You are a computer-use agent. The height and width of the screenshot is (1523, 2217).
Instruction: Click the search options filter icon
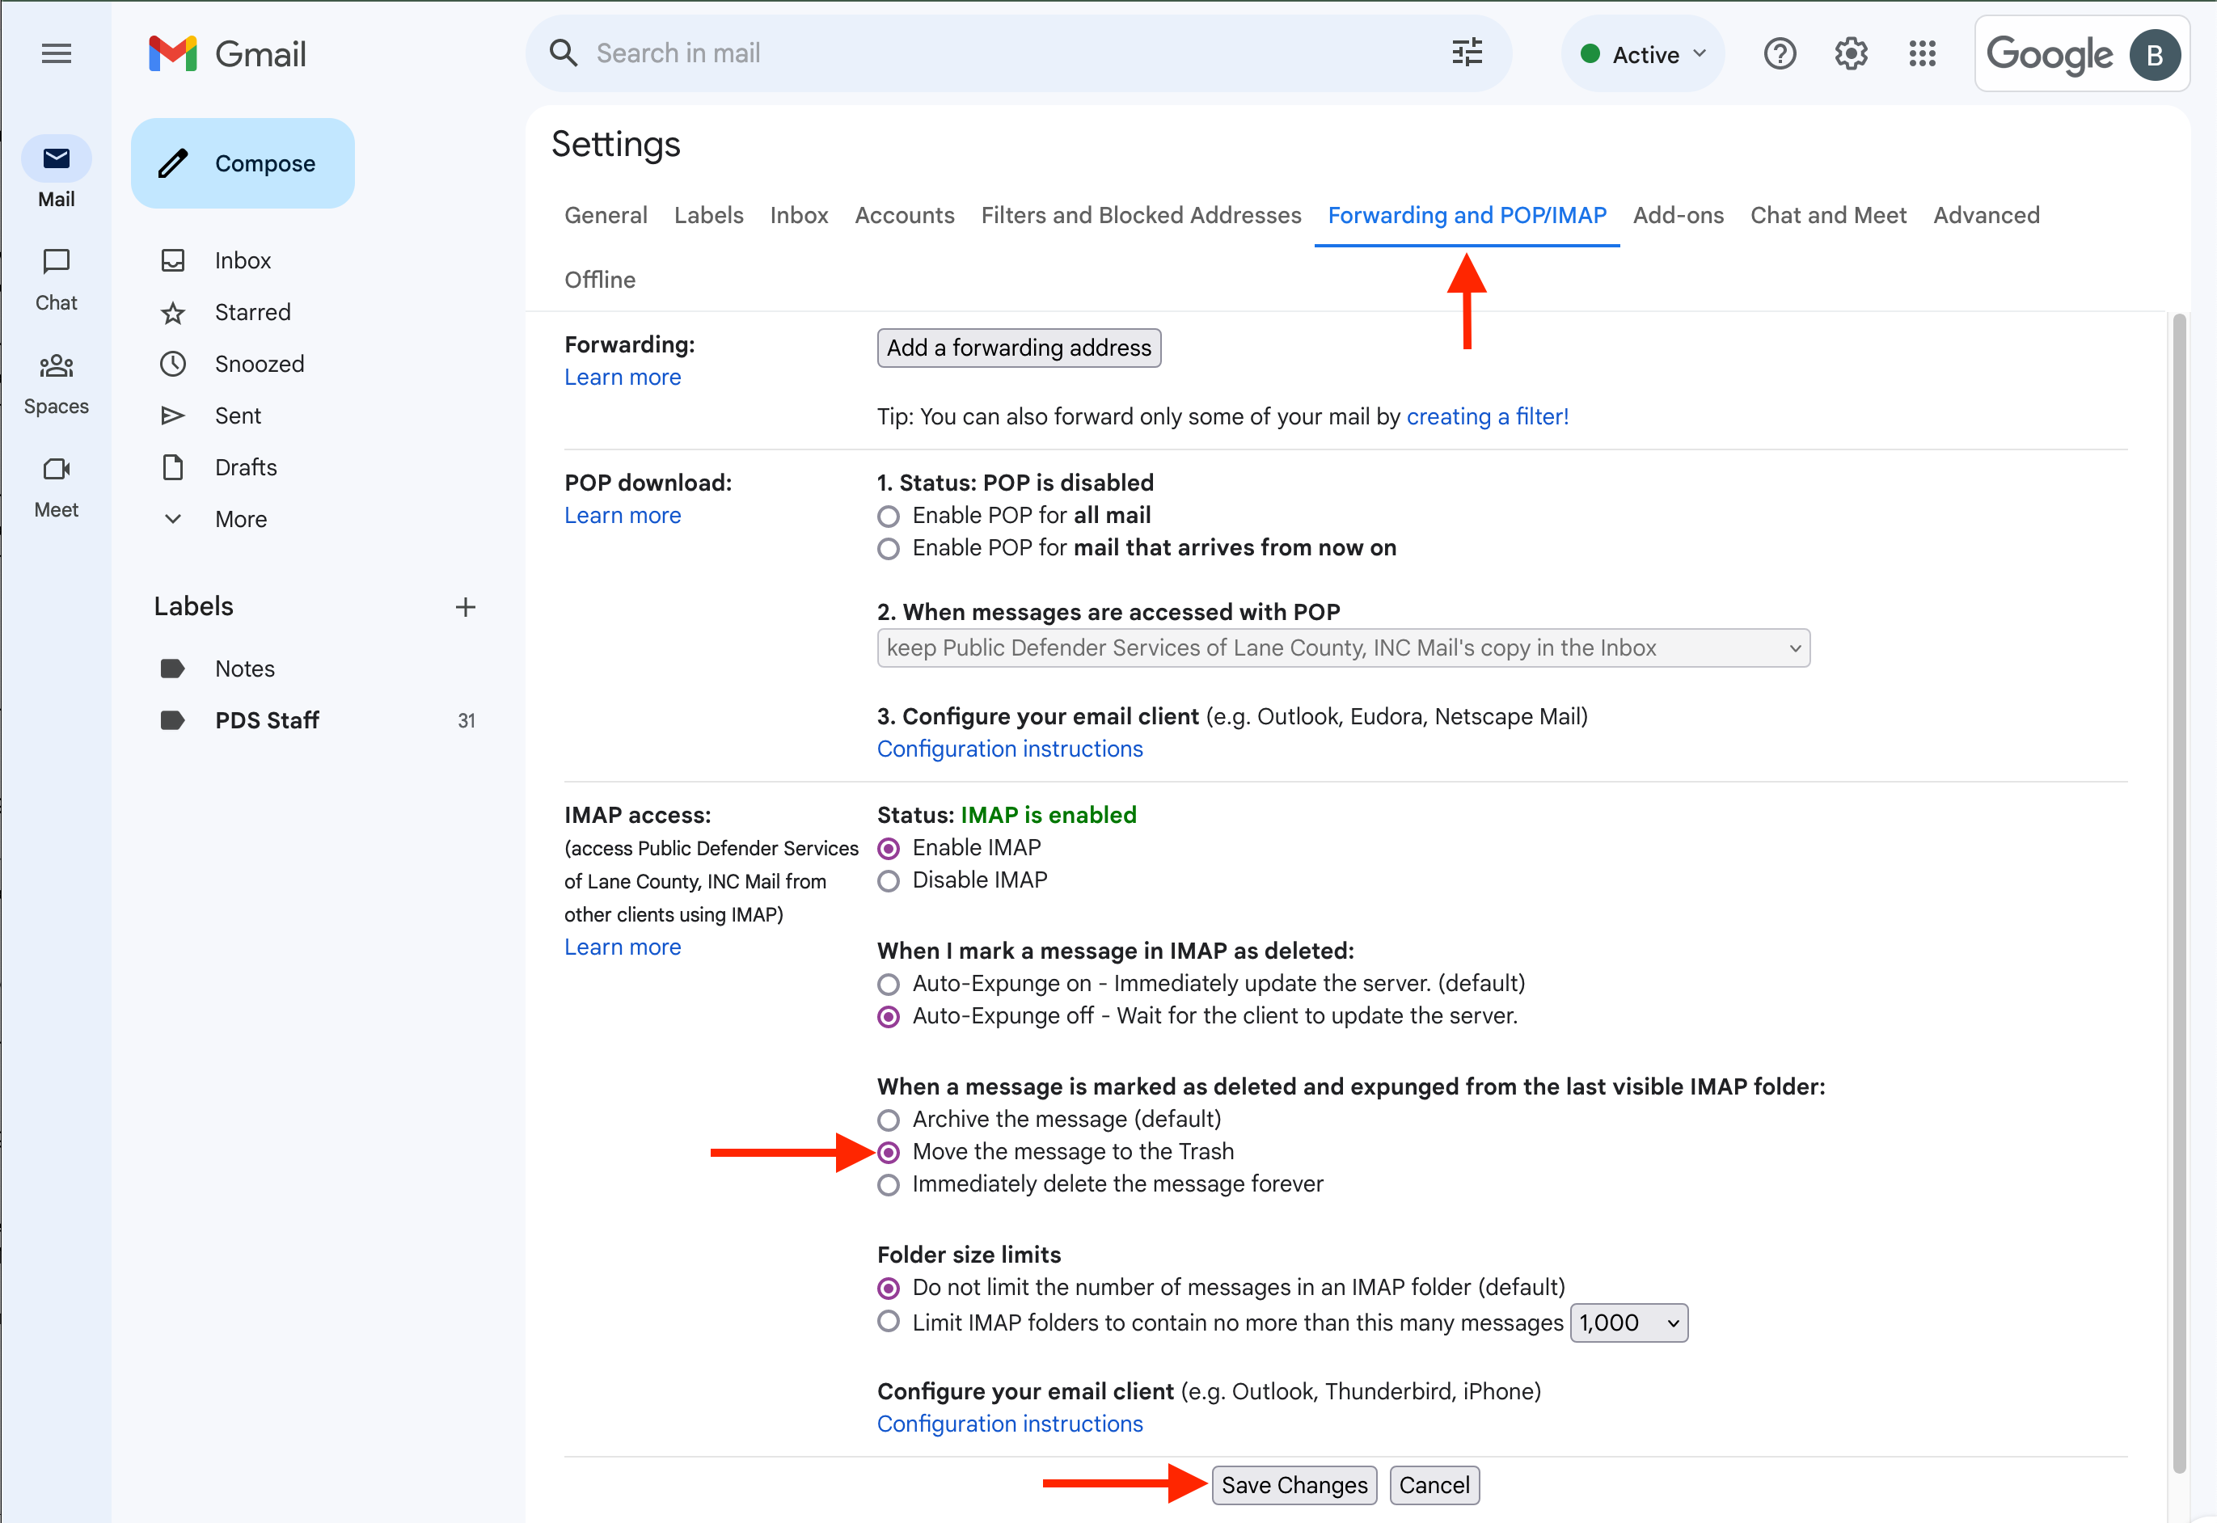point(1467,53)
